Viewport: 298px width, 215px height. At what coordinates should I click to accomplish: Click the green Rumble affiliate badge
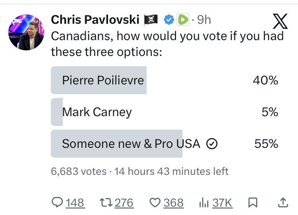click(183, 20)
